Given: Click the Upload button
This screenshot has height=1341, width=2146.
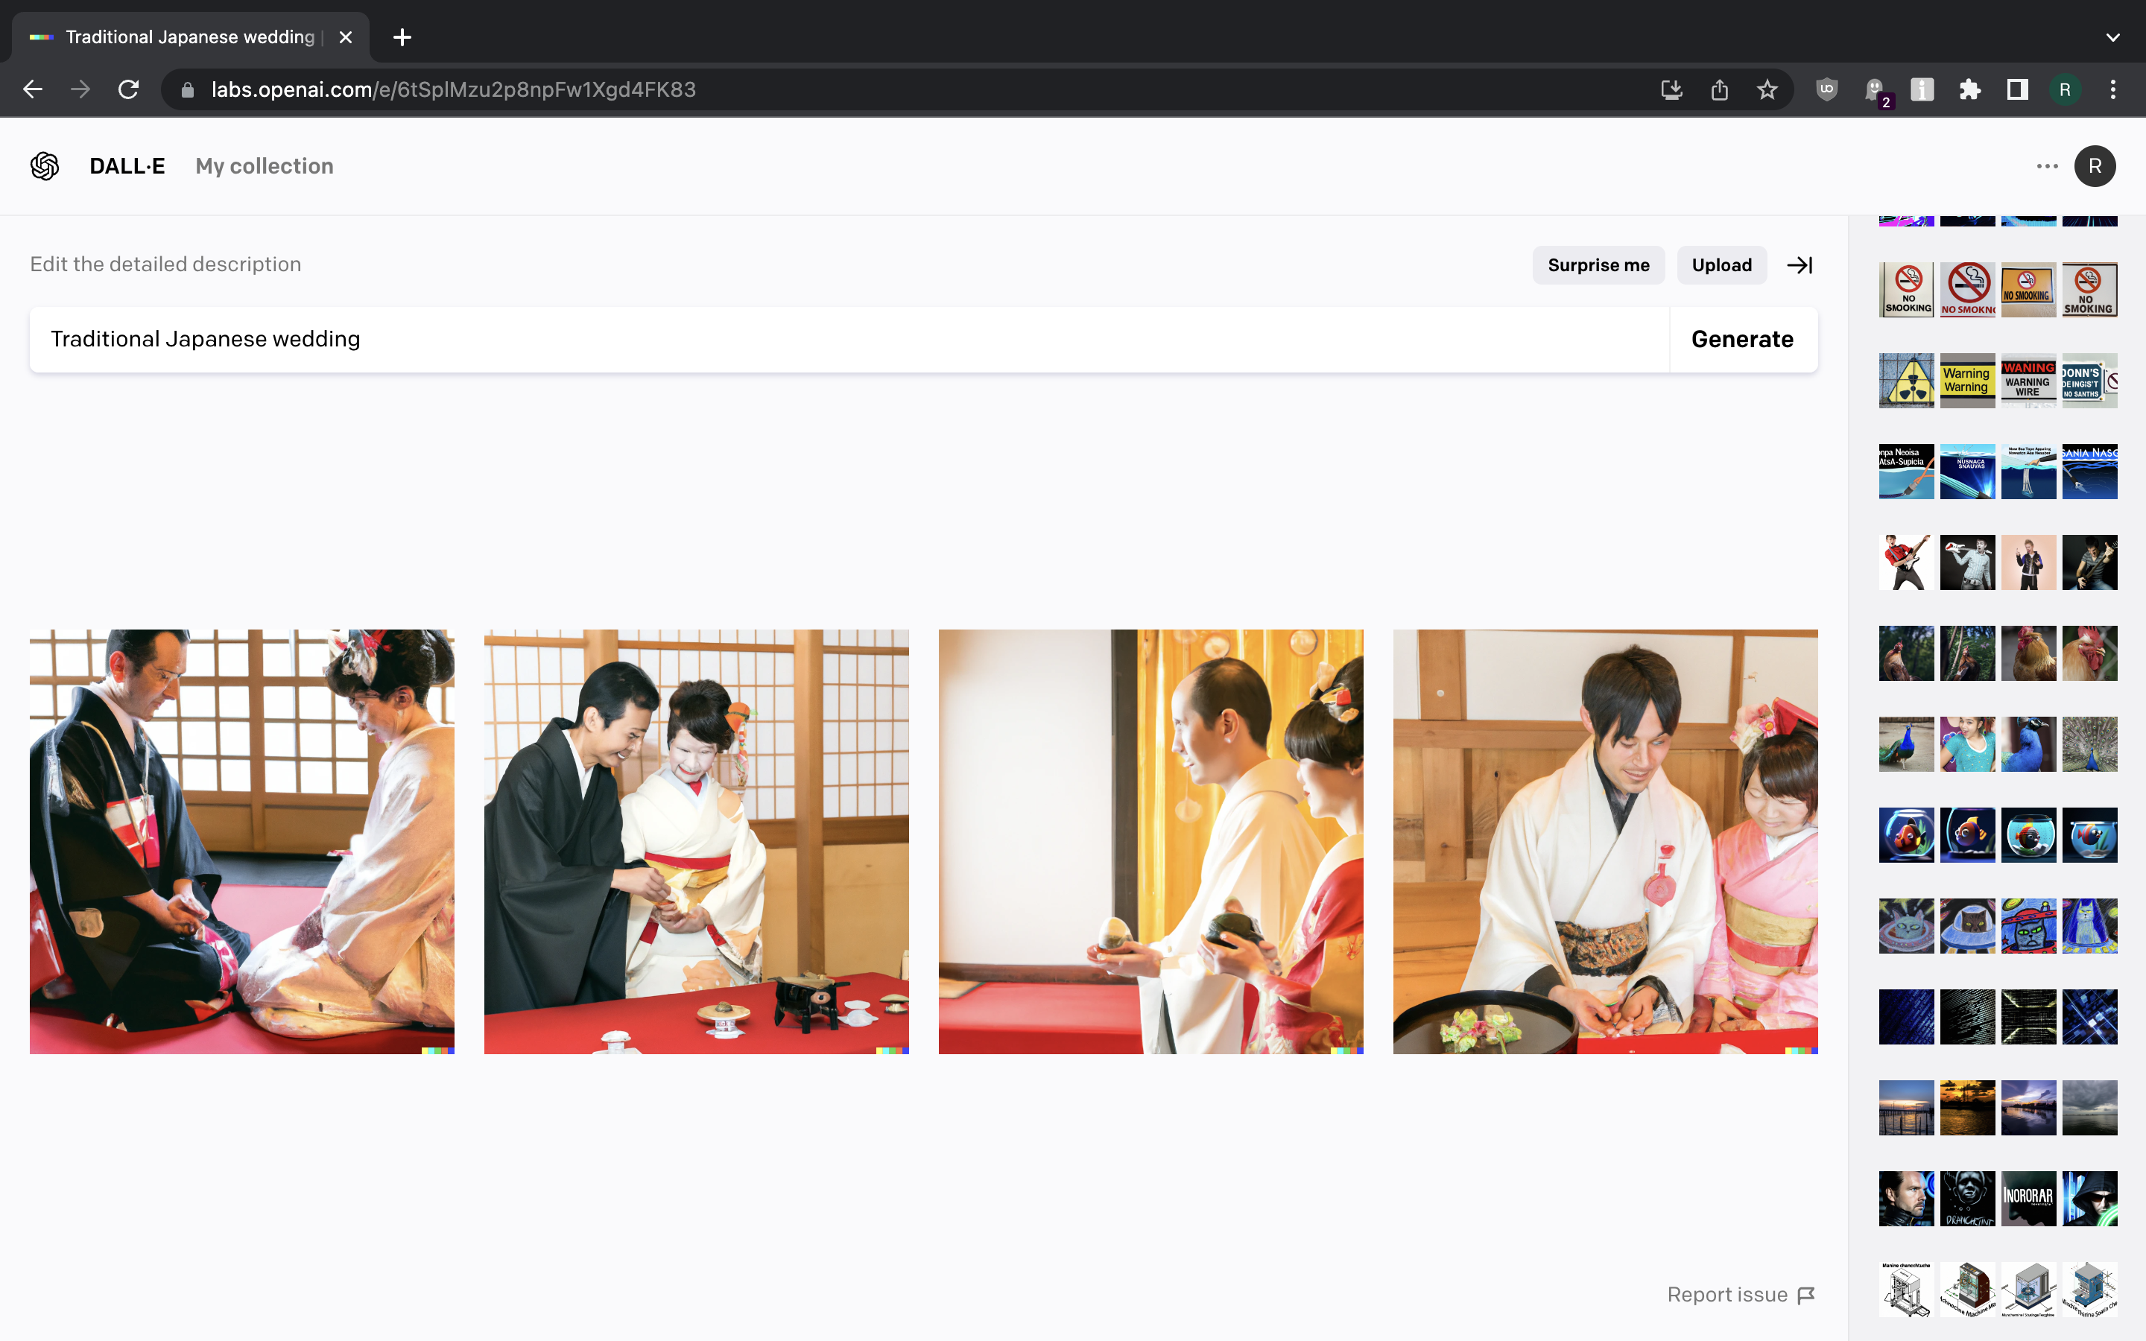Looking at the screenshot, I should pos(1721,265).
